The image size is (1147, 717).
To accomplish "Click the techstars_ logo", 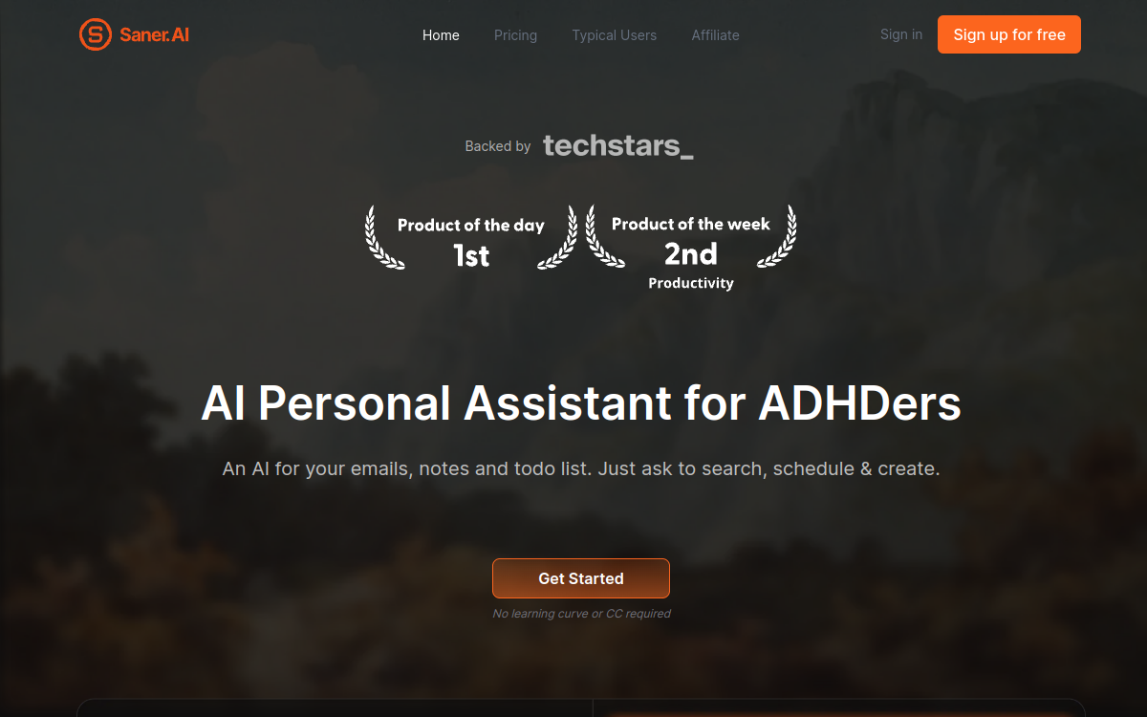I will (x=618, y=146).
